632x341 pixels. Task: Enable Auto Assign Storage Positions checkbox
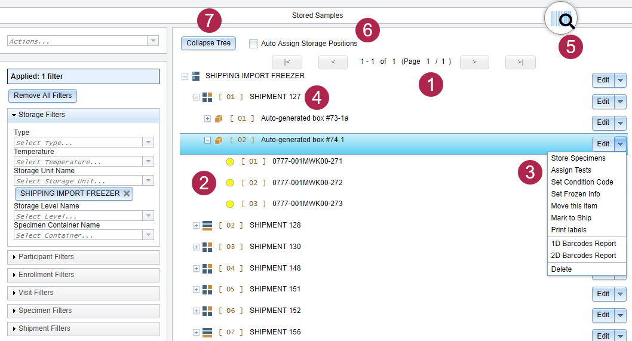point(253,44)
